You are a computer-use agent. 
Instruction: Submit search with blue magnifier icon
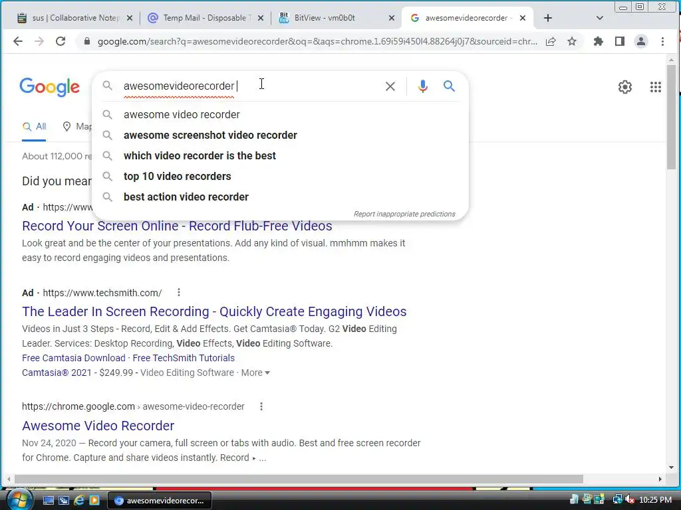point(449,86)
